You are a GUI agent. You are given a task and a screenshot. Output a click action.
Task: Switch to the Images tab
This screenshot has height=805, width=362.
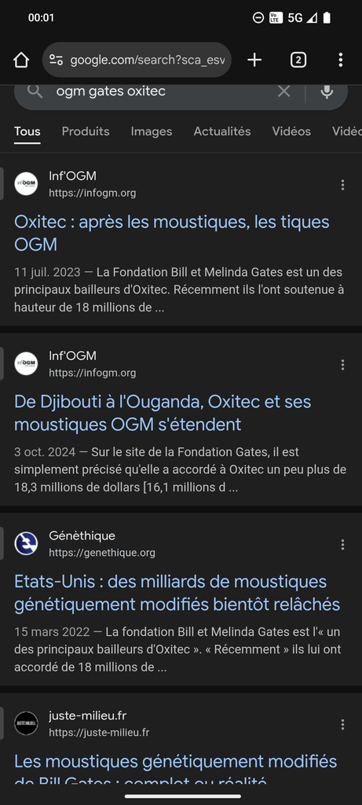pyautogui.click(x=152, y=131)
